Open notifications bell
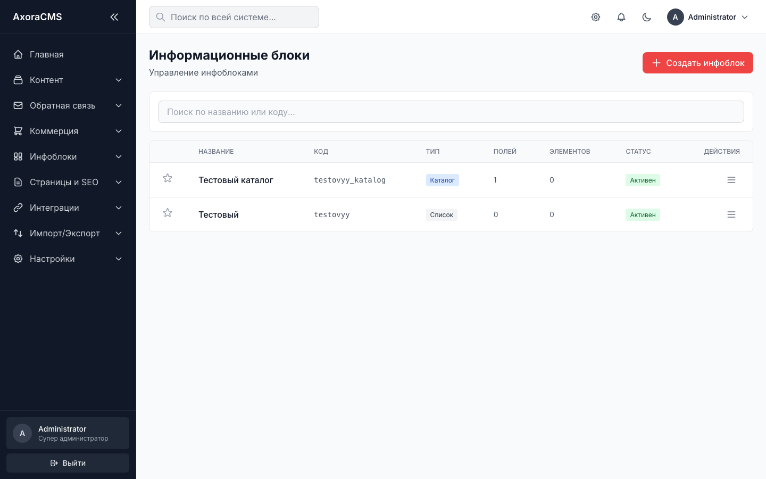766x479 pixels. (621, 17)
